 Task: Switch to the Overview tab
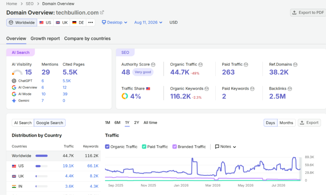[x=16, y=39]
